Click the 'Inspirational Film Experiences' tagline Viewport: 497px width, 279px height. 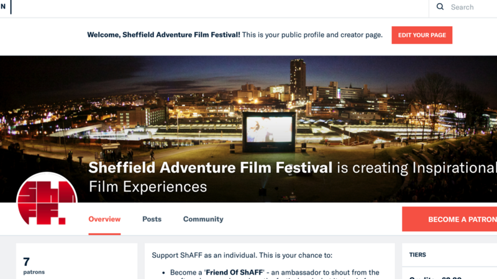(x=148, y=186)
